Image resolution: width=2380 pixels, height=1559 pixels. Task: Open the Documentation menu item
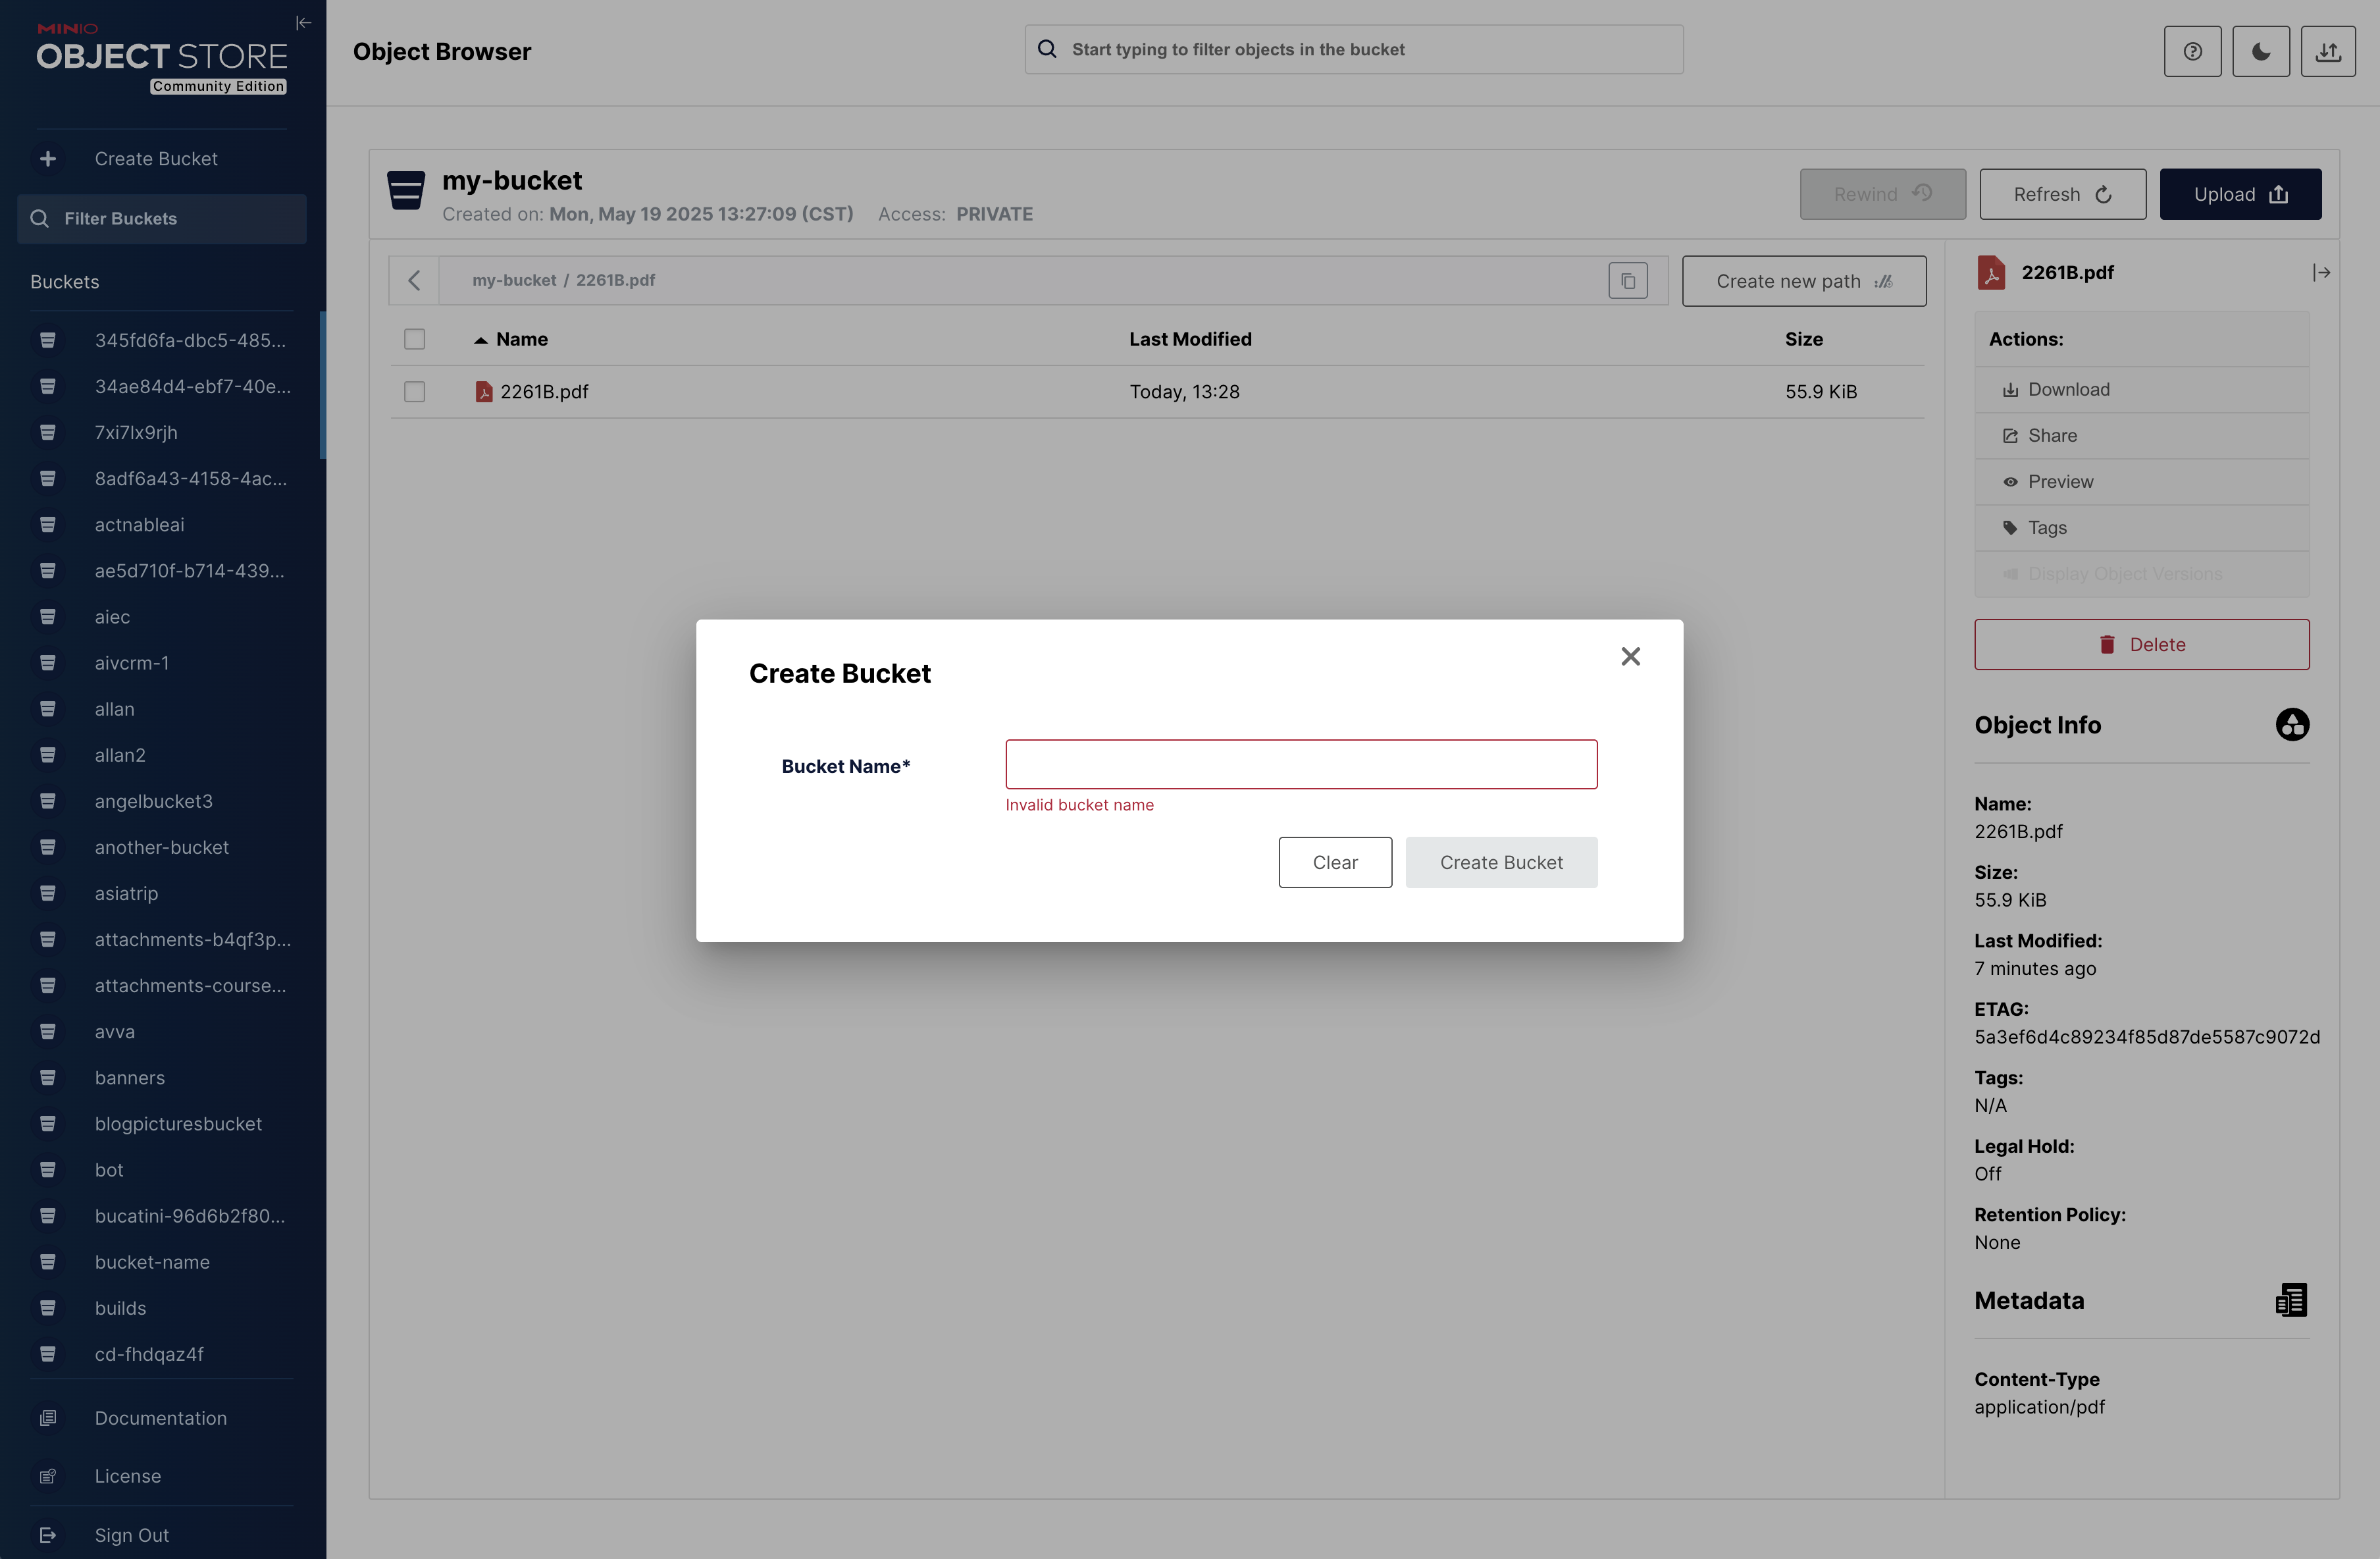161,1418
